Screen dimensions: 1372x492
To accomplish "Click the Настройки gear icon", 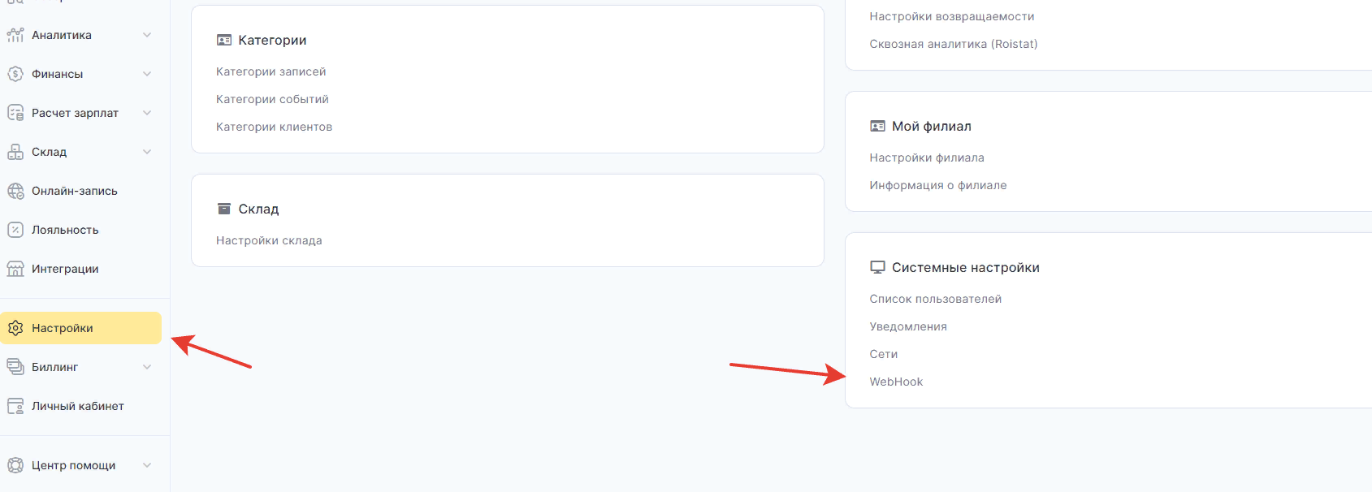I will coord(15,328).
